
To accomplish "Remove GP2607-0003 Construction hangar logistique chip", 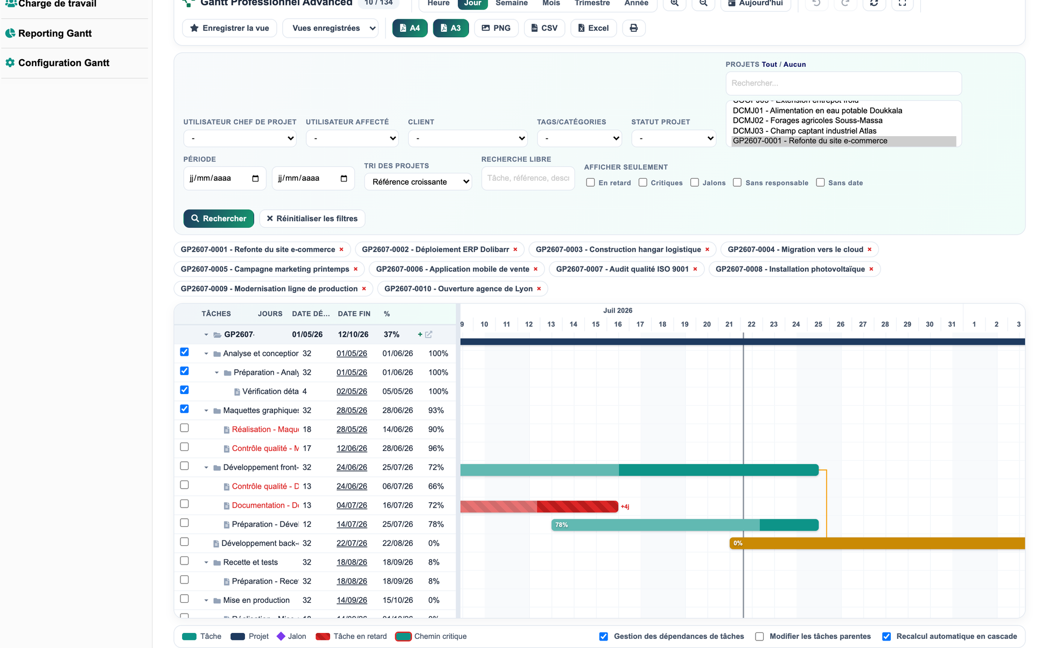I will pyautogui.click(x=707, y=250).
